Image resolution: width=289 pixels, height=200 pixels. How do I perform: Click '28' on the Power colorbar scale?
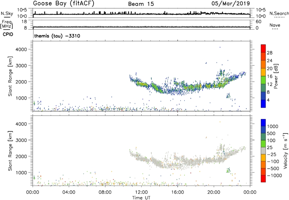click(x=269, y=53)
